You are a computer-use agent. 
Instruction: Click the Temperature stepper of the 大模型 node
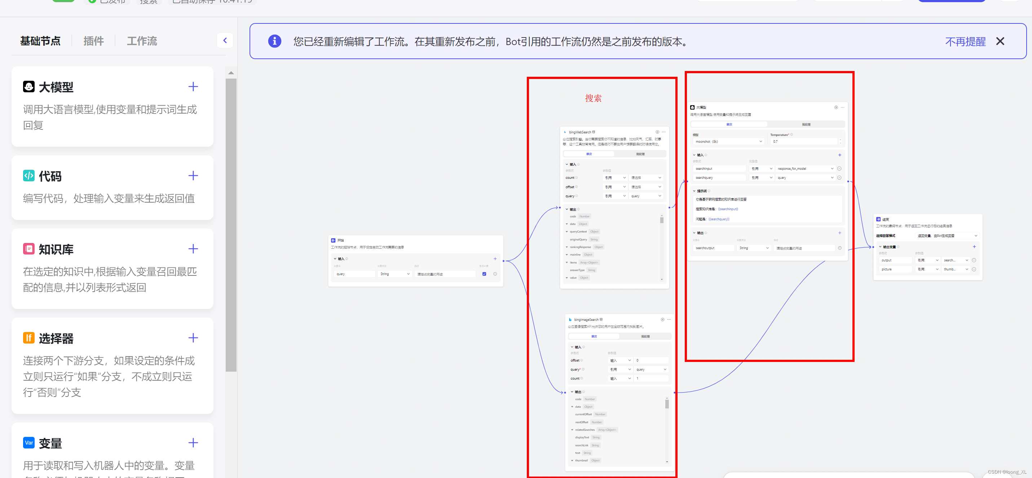tap(840, 141)
